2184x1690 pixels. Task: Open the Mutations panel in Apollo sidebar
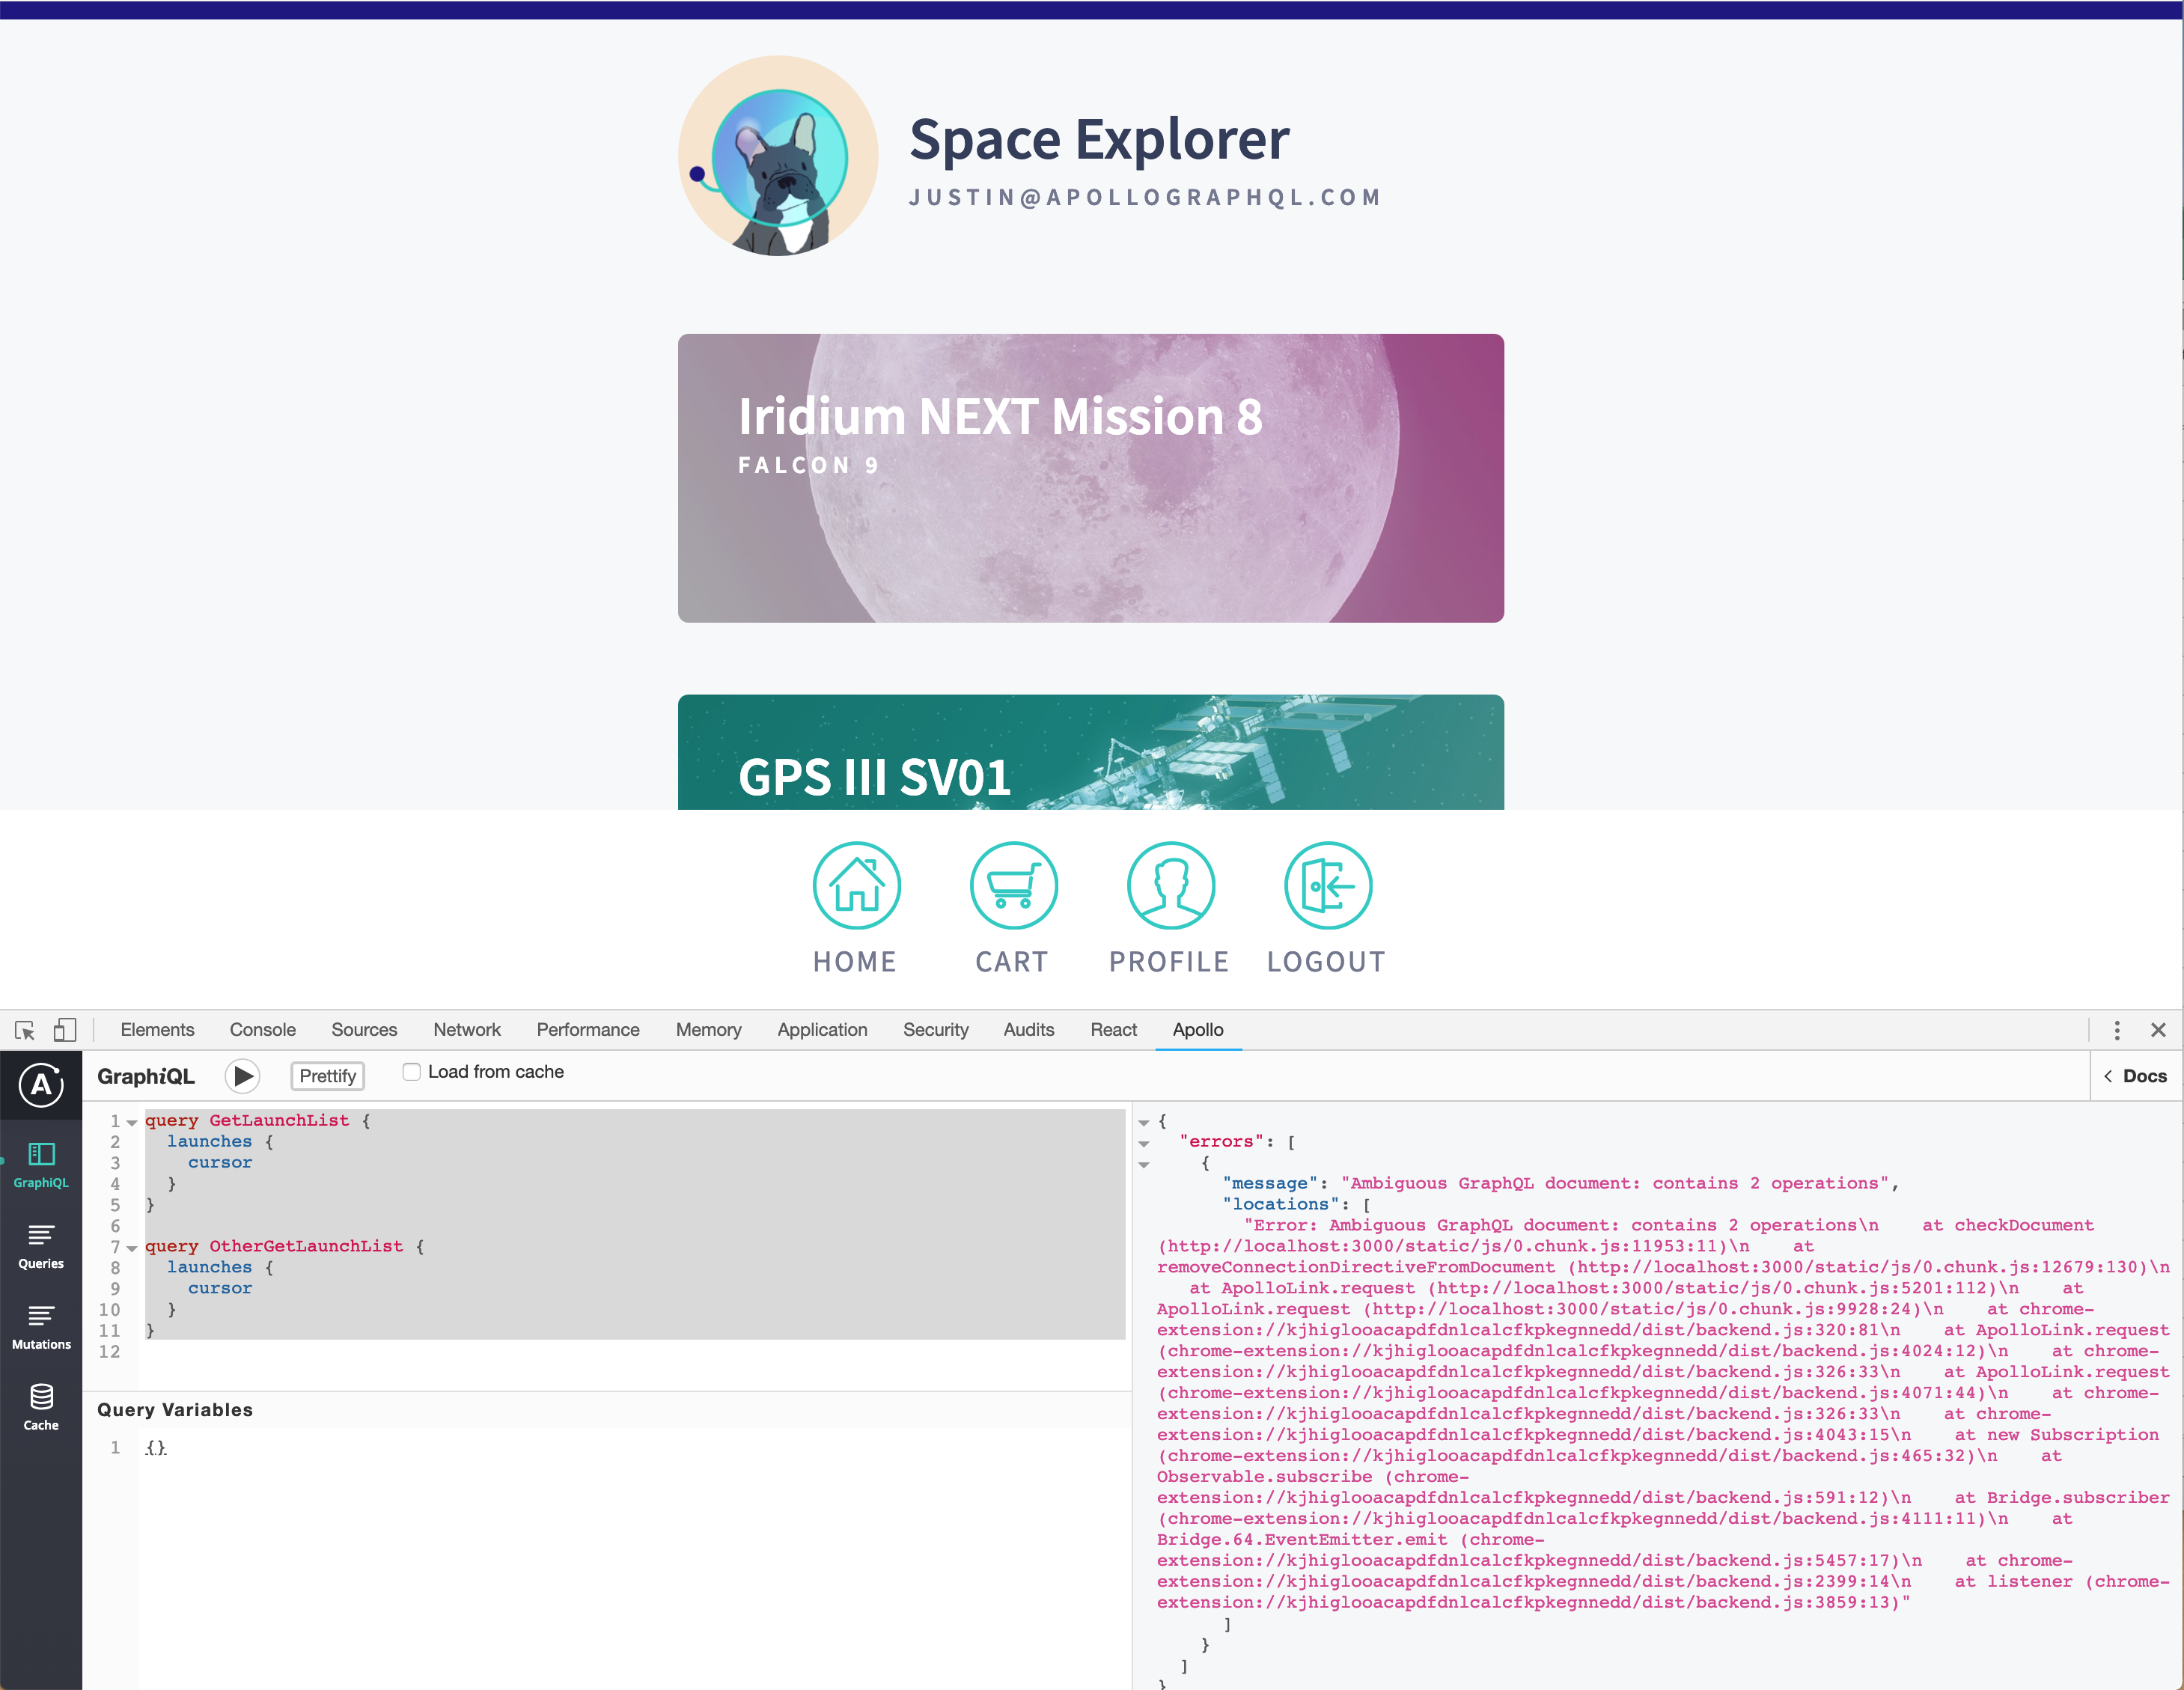pos(41,1325)
